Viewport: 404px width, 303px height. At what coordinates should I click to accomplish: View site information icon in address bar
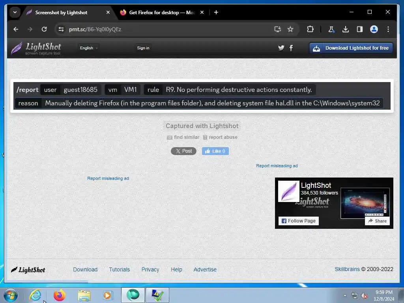point(61,29)
